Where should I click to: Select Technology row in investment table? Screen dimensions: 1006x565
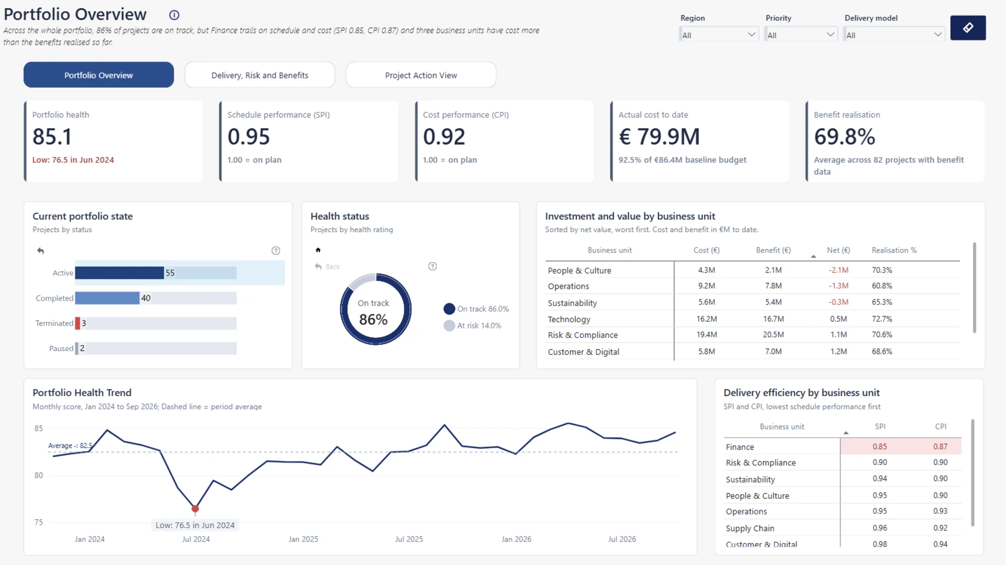point(752,319)
